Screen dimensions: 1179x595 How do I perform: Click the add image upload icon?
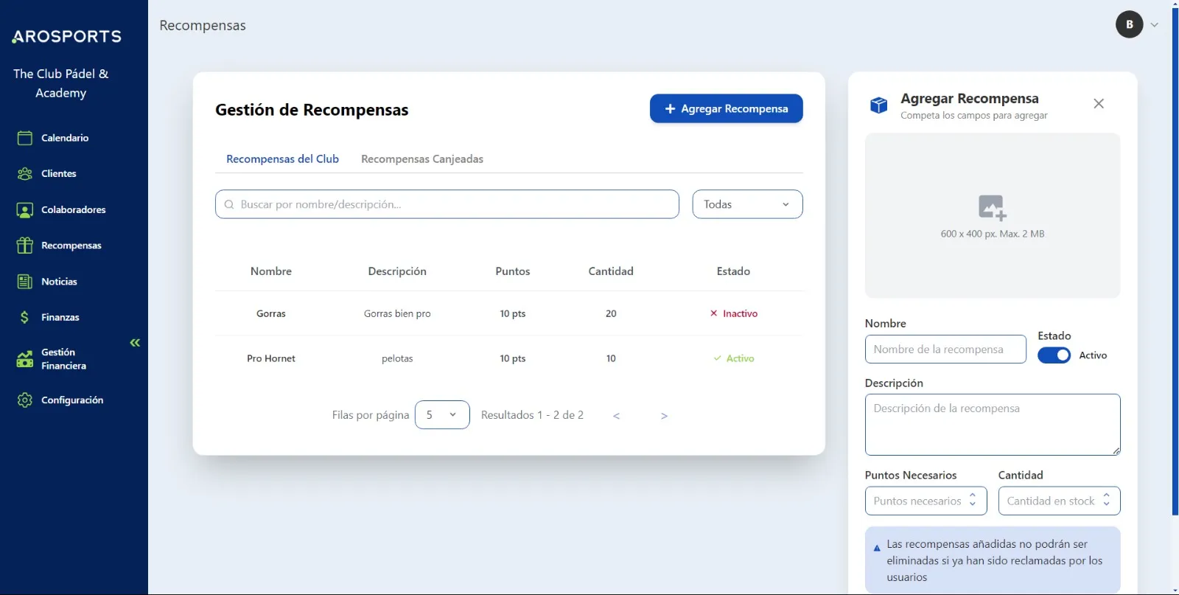click(992, 208)
